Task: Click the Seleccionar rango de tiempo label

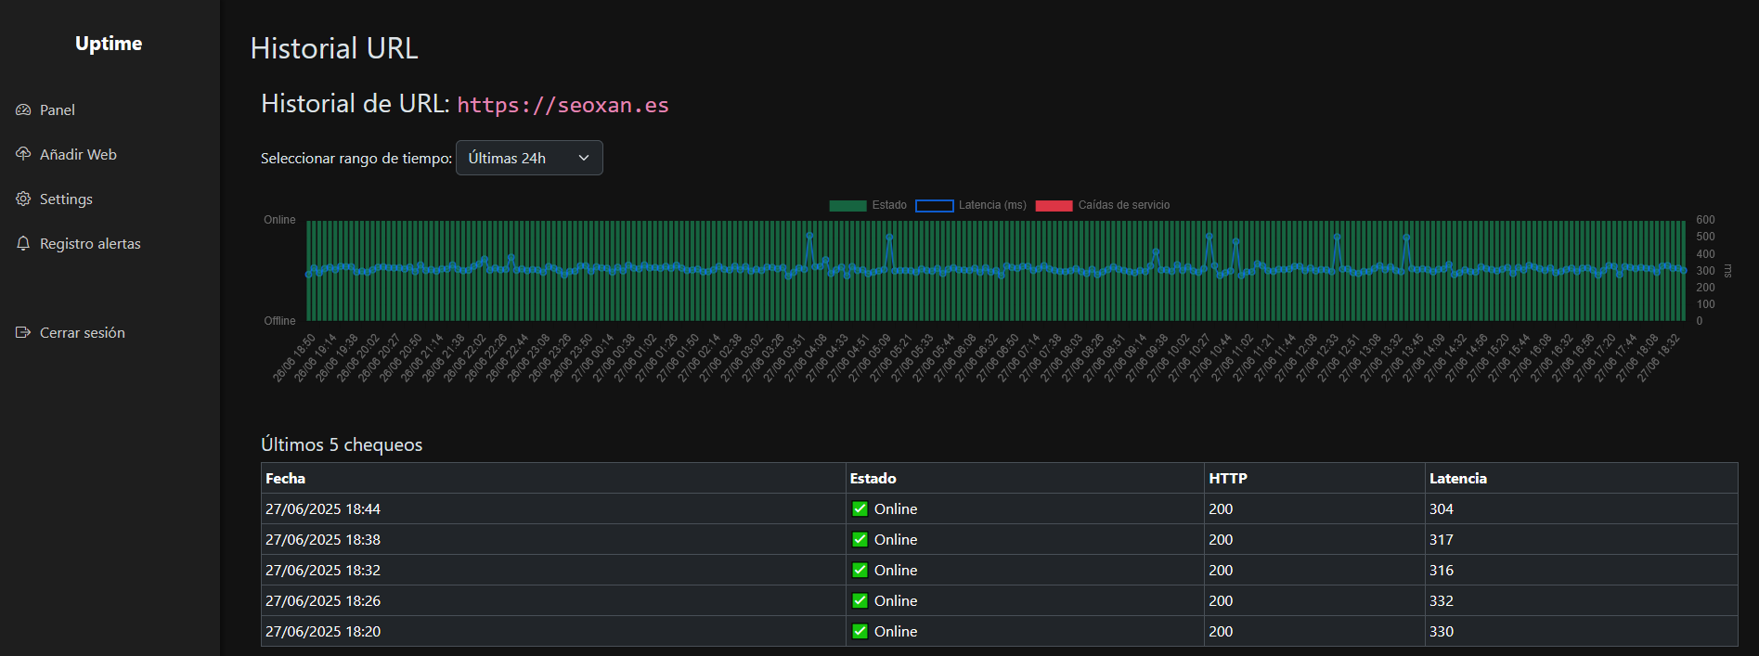Action: (x=356, y=159)
